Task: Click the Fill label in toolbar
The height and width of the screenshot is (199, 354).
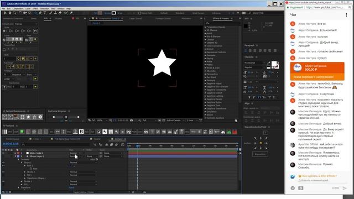Action: pos(95,13)
